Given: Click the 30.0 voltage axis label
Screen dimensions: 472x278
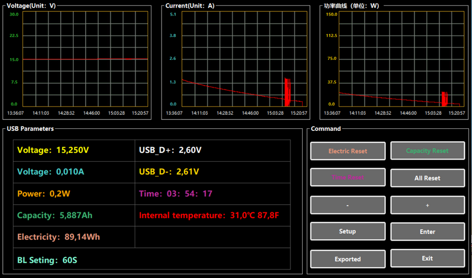Looking at the screenshot, I should pyautogui.click(x=15, y=14).
